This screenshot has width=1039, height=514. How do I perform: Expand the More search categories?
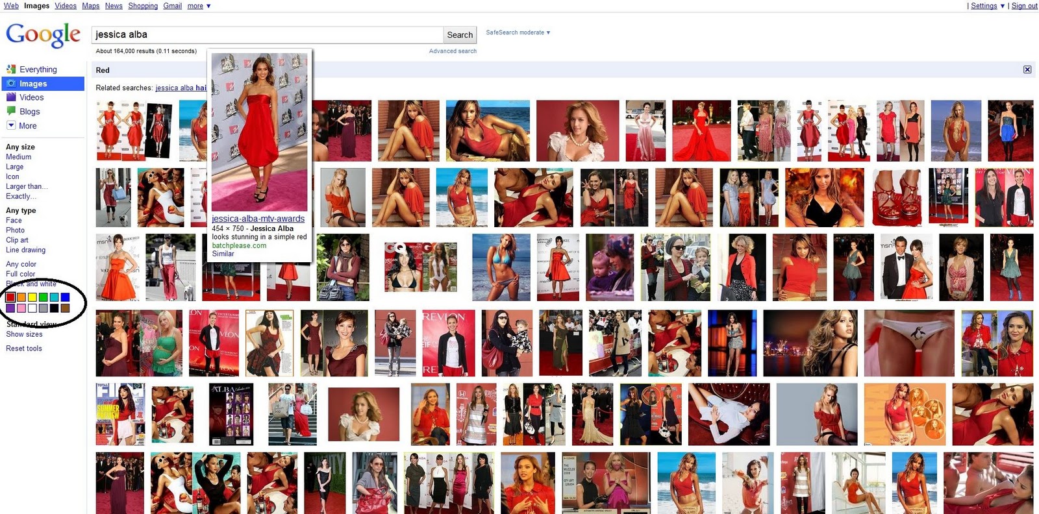[27, 126]
